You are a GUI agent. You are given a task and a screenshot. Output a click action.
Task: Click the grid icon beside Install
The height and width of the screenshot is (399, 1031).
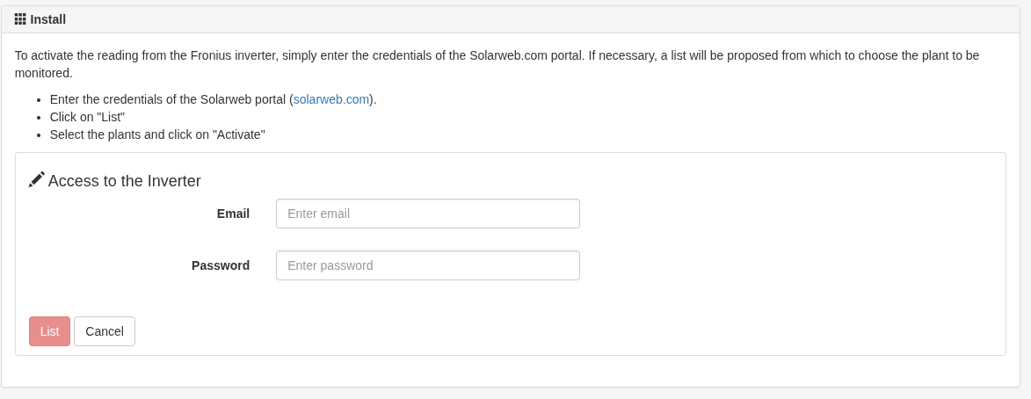[20, 19]
